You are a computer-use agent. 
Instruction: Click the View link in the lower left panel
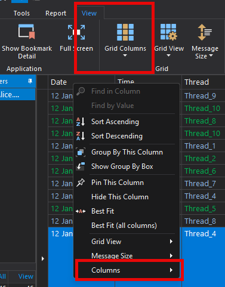pos(26,276)
